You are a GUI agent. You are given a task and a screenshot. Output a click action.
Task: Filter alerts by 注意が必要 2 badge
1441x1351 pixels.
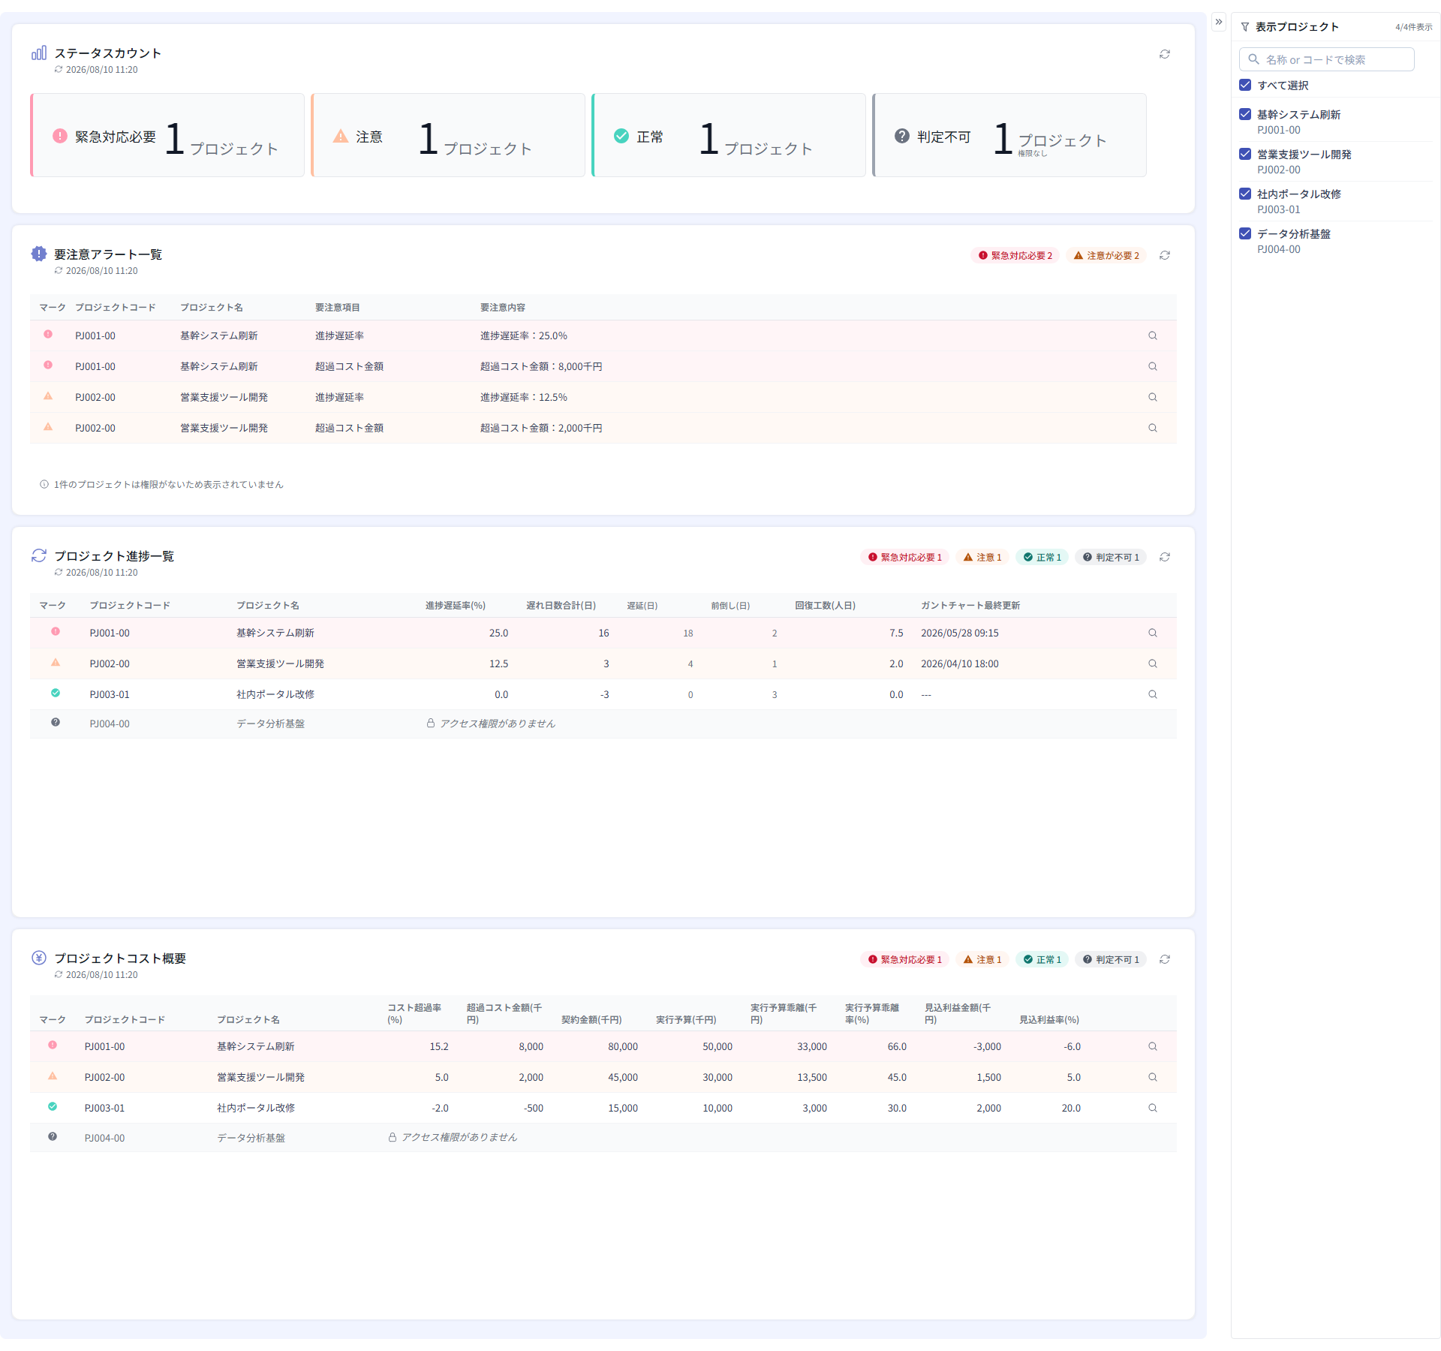tap(1106, 256)
